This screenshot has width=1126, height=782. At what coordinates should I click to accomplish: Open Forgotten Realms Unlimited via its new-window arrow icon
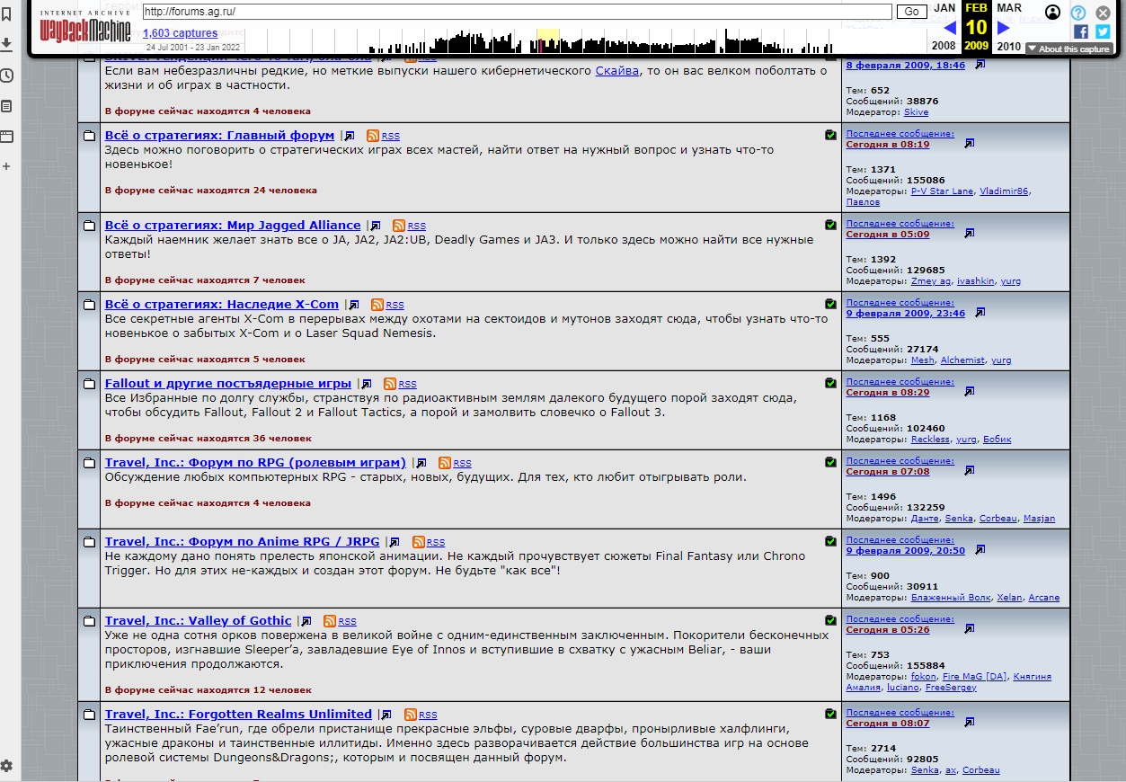coord(386,715)
